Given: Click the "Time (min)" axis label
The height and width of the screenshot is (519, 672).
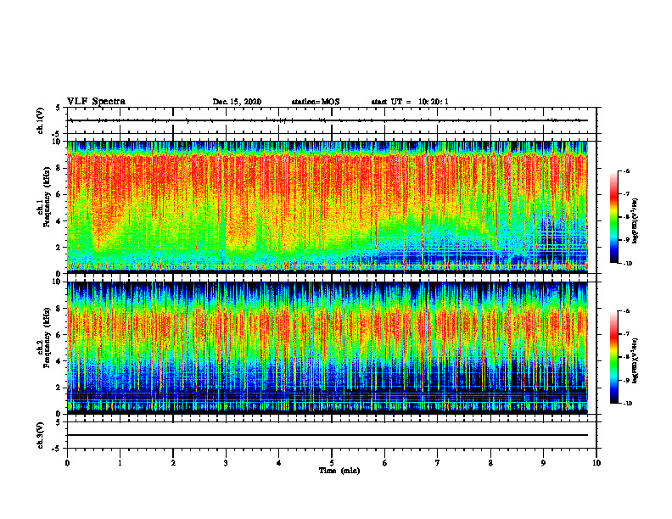Looking at the screenshot, I should 339,471.
